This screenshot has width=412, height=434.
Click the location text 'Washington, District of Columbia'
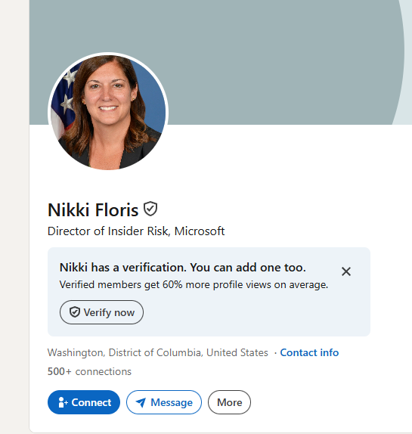pos(125,352)
